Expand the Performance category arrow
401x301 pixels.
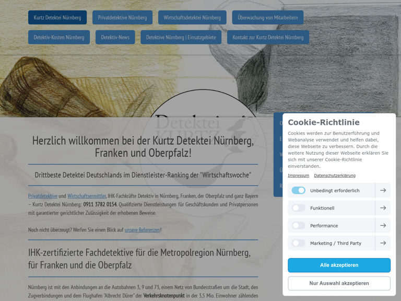[383, 226]
